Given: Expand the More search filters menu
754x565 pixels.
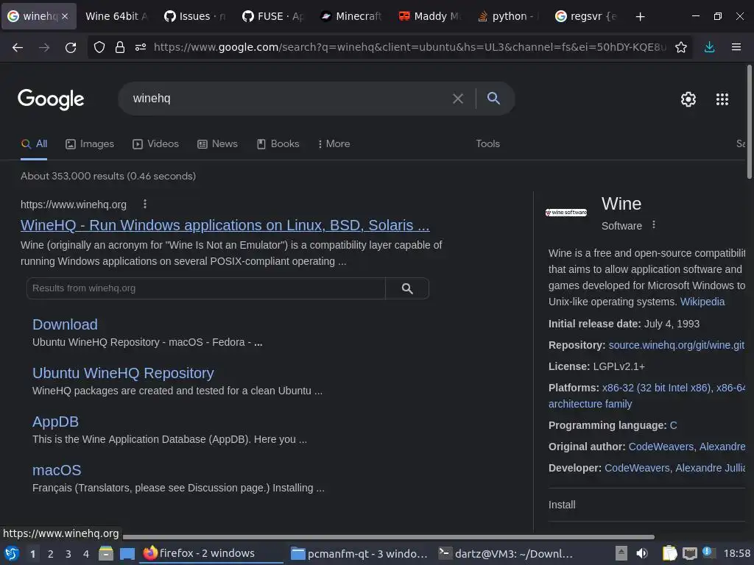Looking at the screenshot, I should click(334, 143).
